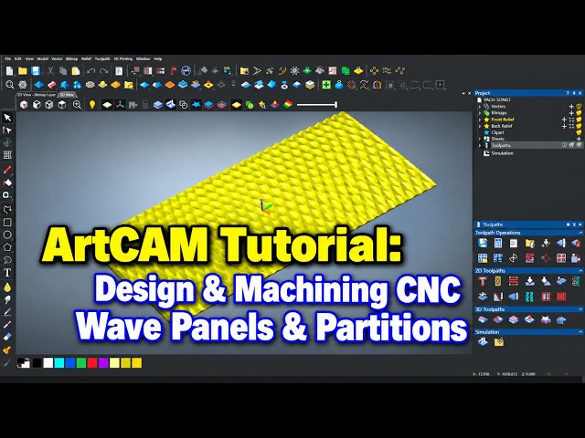
Task: Click the relief detail slider in the view toolbar
Action: (x=317, y=105)
